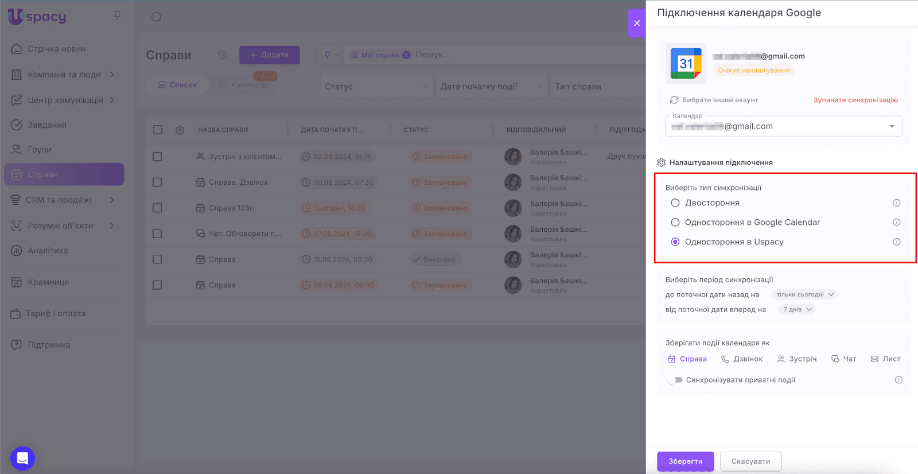Image resolution: width=918 pixels, height=474 pixels.
Task: Click the Стрічка новин home icon
Action: [x=17, y=49]
